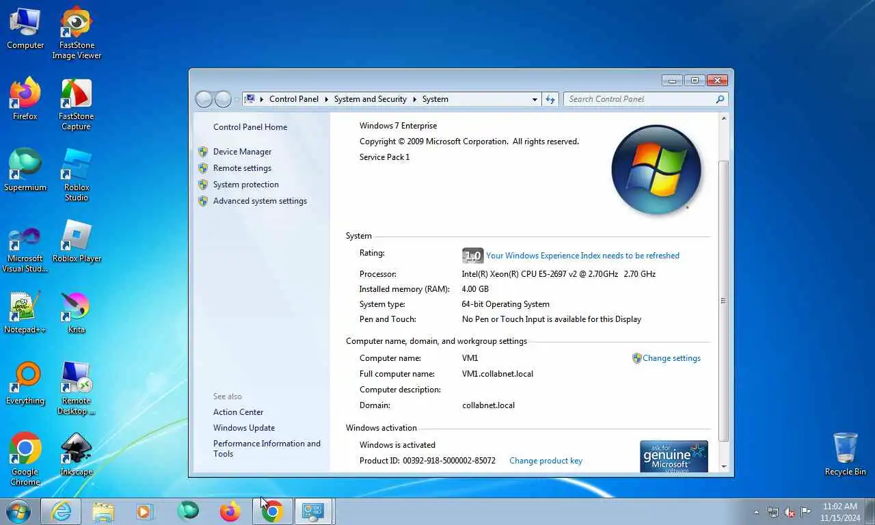Click the scrollbar down arrow
Screen dimensions: 875x525
pyautogui.click(x=724, y=466)
